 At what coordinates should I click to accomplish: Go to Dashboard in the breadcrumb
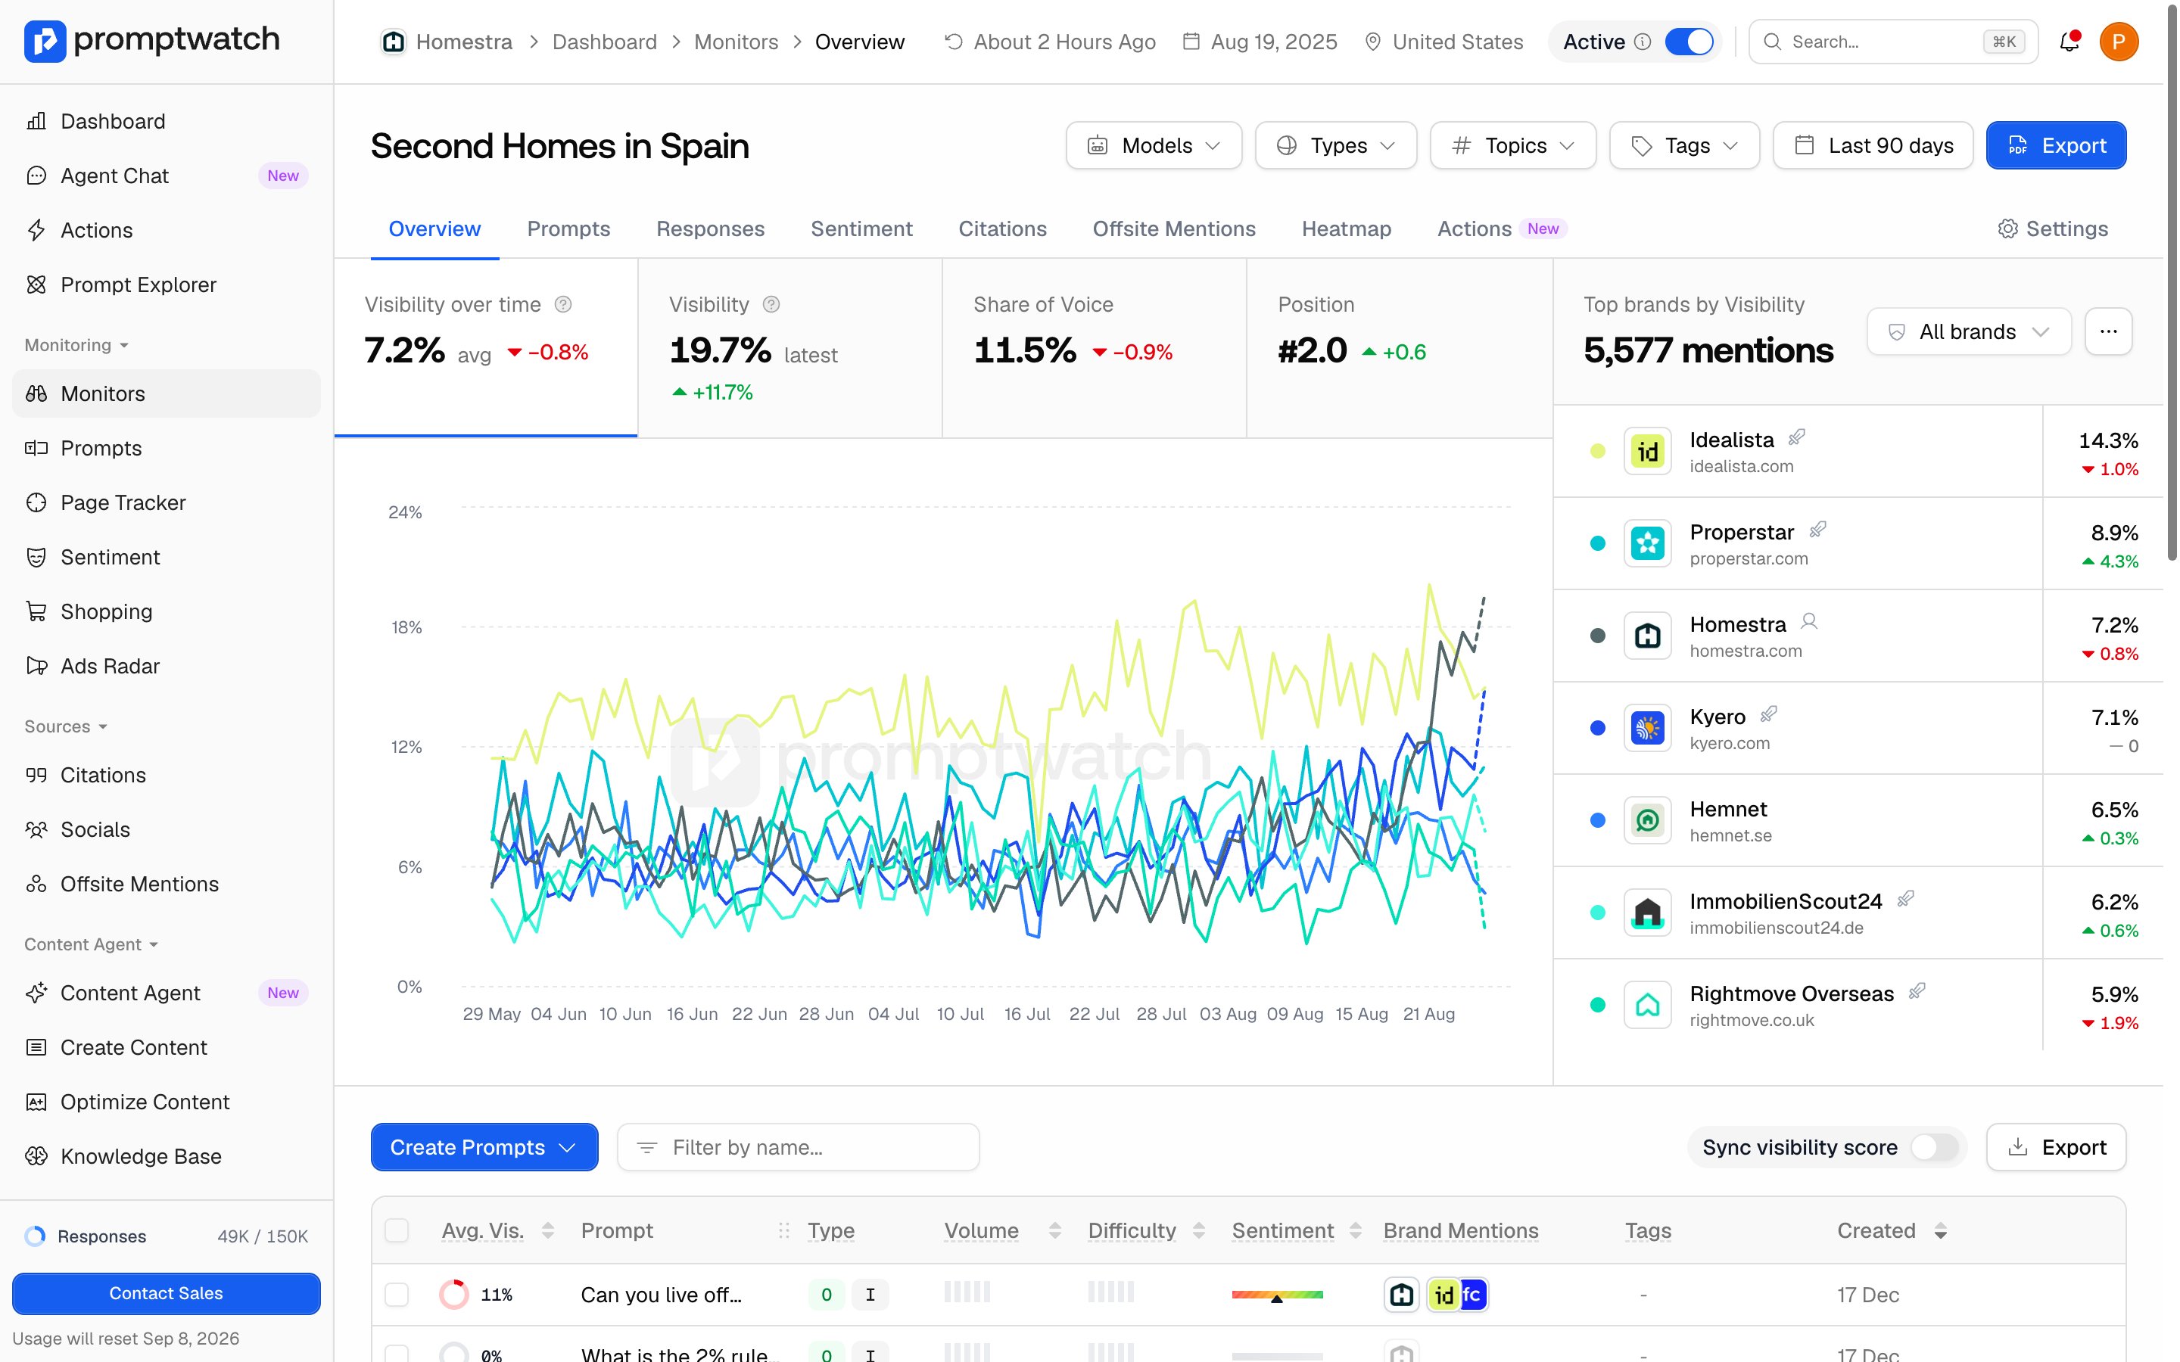coord(605,42)
